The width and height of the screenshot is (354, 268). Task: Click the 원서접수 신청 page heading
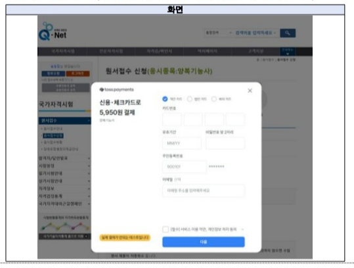(159, 72)
